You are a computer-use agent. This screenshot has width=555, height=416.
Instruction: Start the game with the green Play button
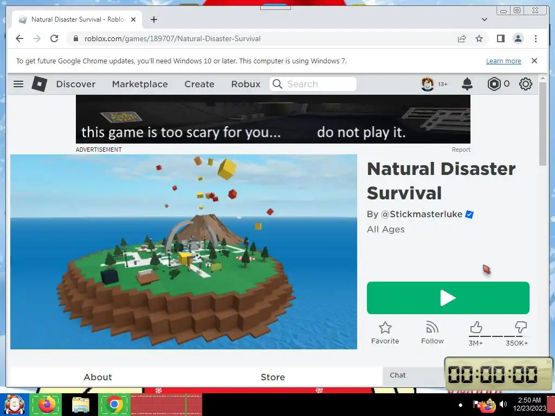(x=448, y=298)
